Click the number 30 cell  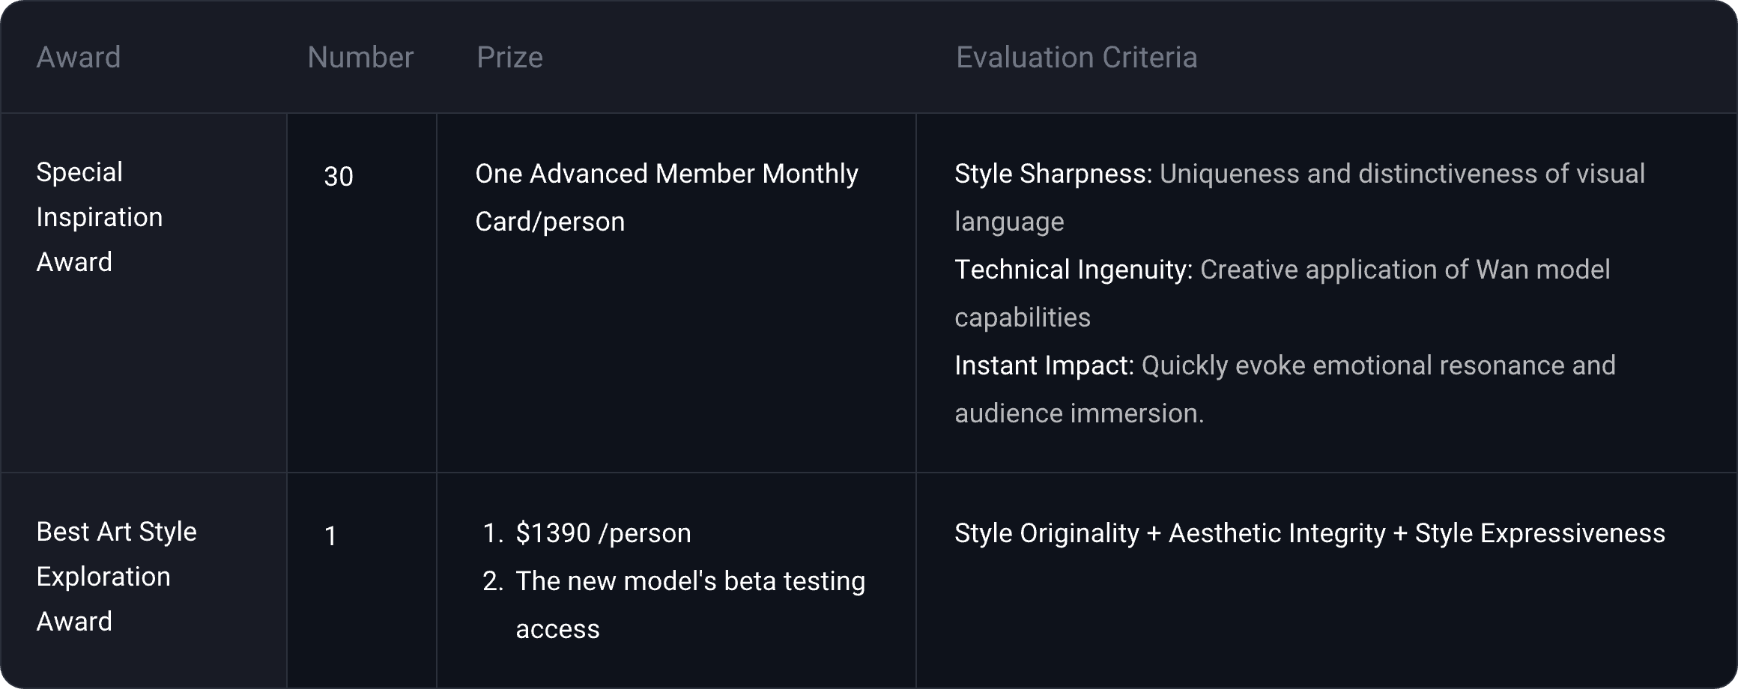click(x=339, y=177)
